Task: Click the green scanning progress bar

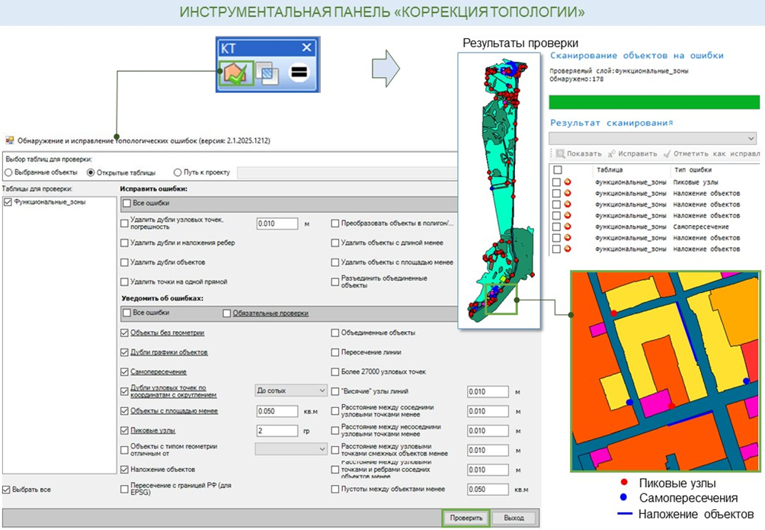Action: (654, 102)
